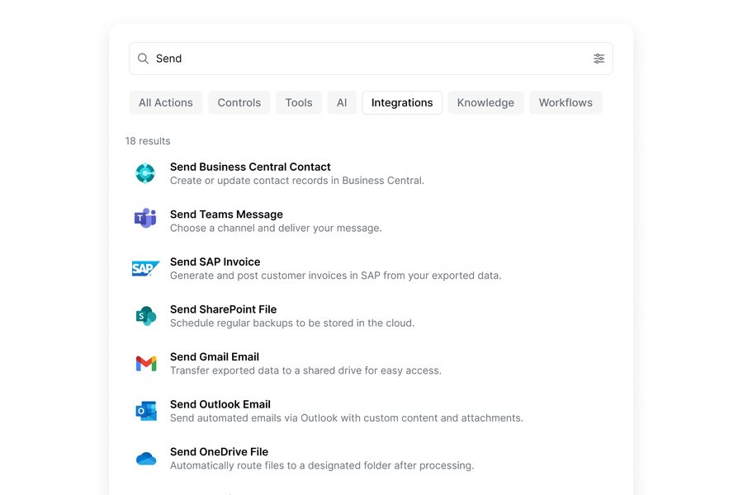
Task: Click the Outlook icon
Action: click(x=146, y=411)
